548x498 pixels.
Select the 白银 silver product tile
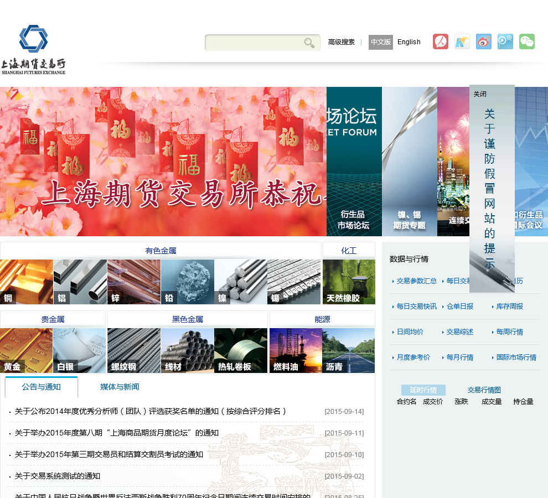click(x=80, y=350)
